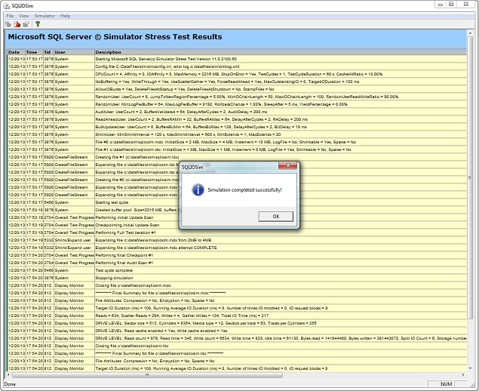Click vertical scrollbar down arrow
Viewport: 479px width, 391px height.
(x=470, y=368)
